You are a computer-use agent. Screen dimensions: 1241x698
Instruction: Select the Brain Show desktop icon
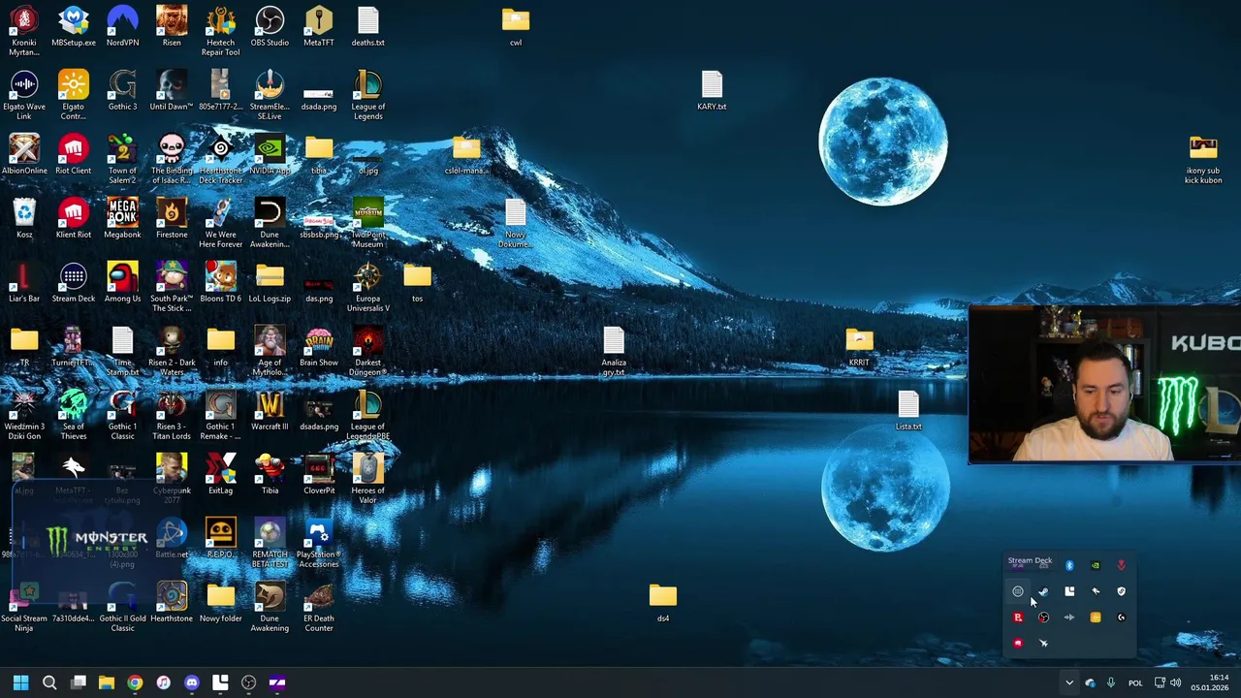(318, 346)
